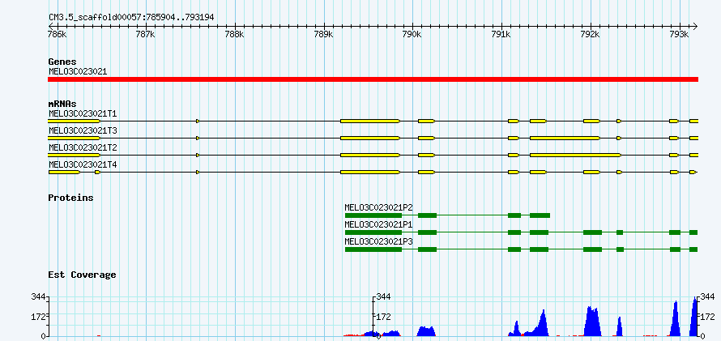Click the MELO3C023021 gene name label

coord(78,72)
